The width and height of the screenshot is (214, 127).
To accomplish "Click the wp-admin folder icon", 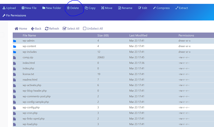I will (x=15, y=41).
